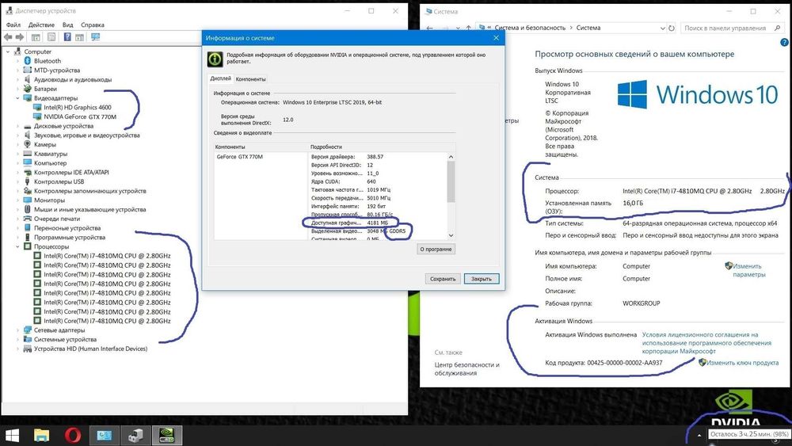Click the blue Help question-mark toolbar icon

point(67,37)
